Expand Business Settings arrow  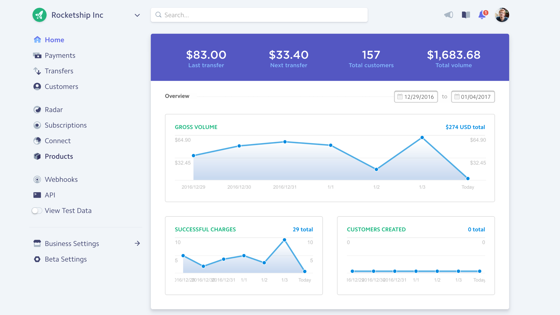tap(137, 243)
